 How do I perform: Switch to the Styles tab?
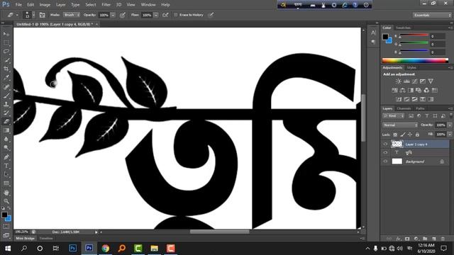click(411, 68)
